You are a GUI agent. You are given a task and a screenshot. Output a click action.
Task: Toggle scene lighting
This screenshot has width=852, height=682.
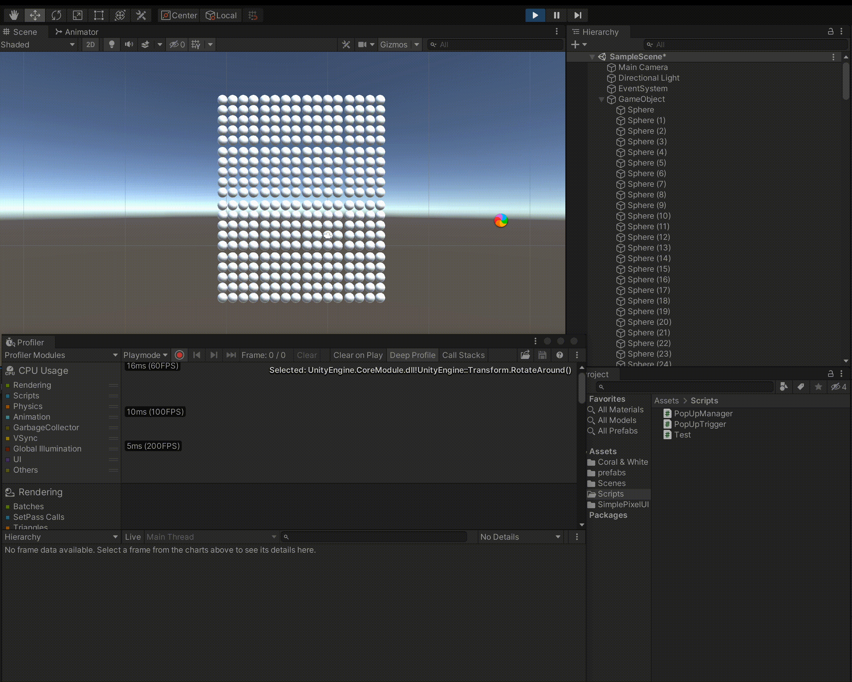(112, 45)
